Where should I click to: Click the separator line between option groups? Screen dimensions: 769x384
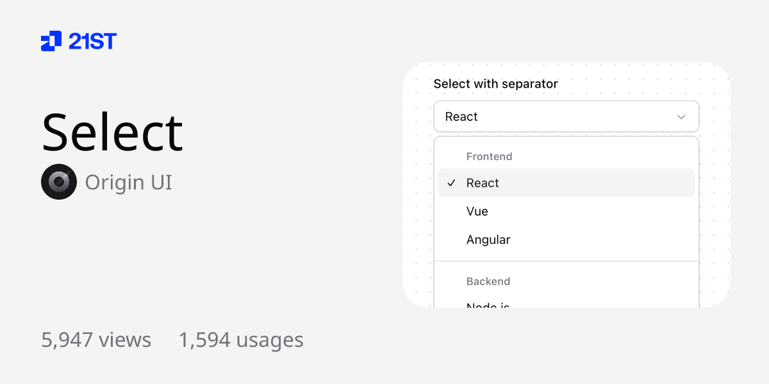(x=566, y=260)
